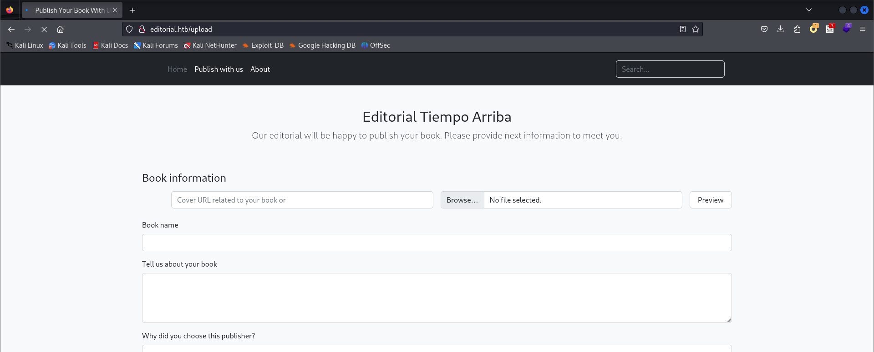The width and height of the screenshot is (874, 352).
Task: Show site security lock information
Action: pyautogui.click(x=142, y=29)
